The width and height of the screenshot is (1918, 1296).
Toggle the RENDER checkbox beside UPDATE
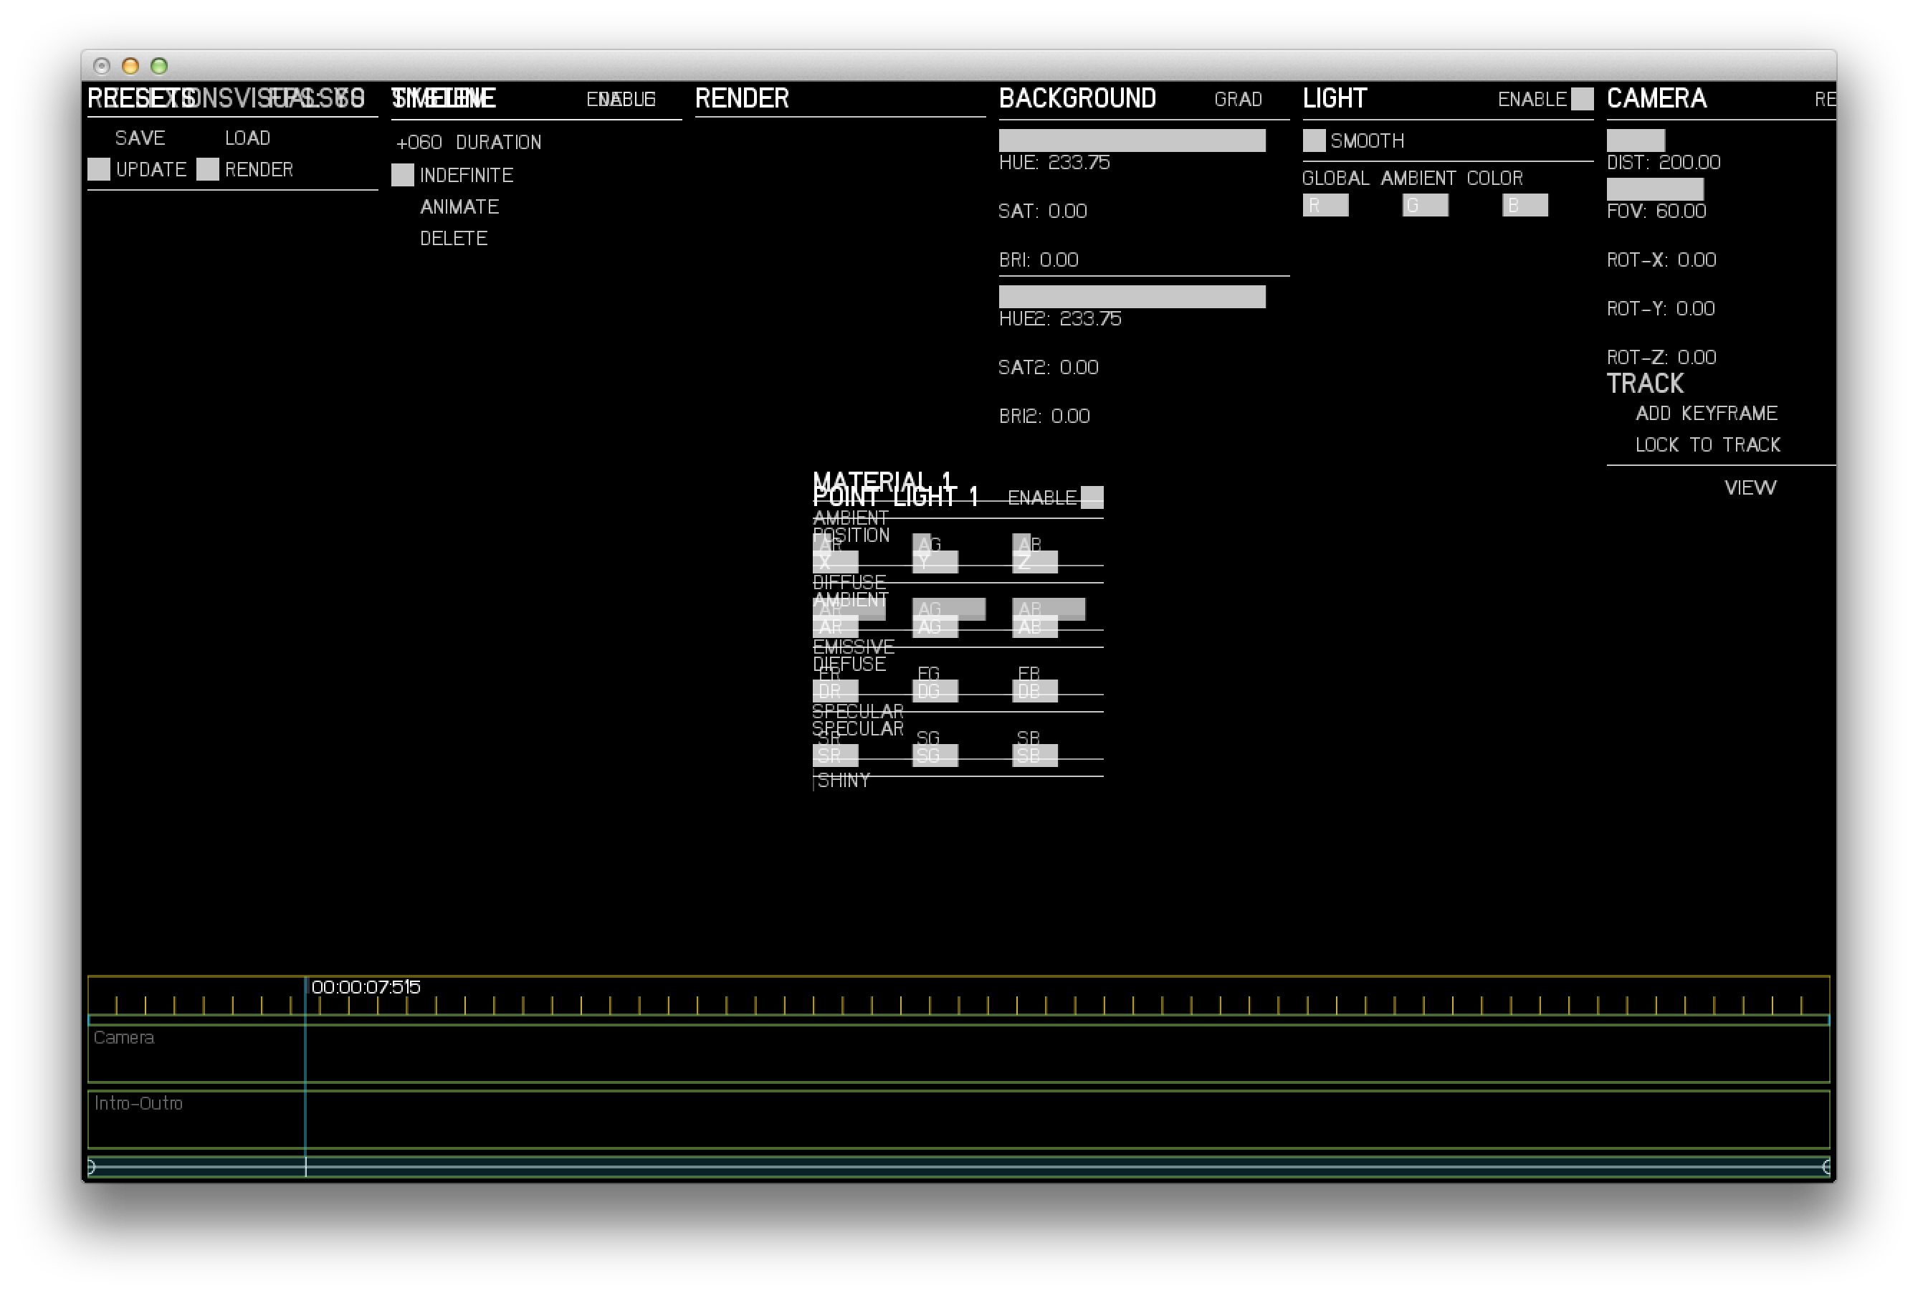point(208,169)
